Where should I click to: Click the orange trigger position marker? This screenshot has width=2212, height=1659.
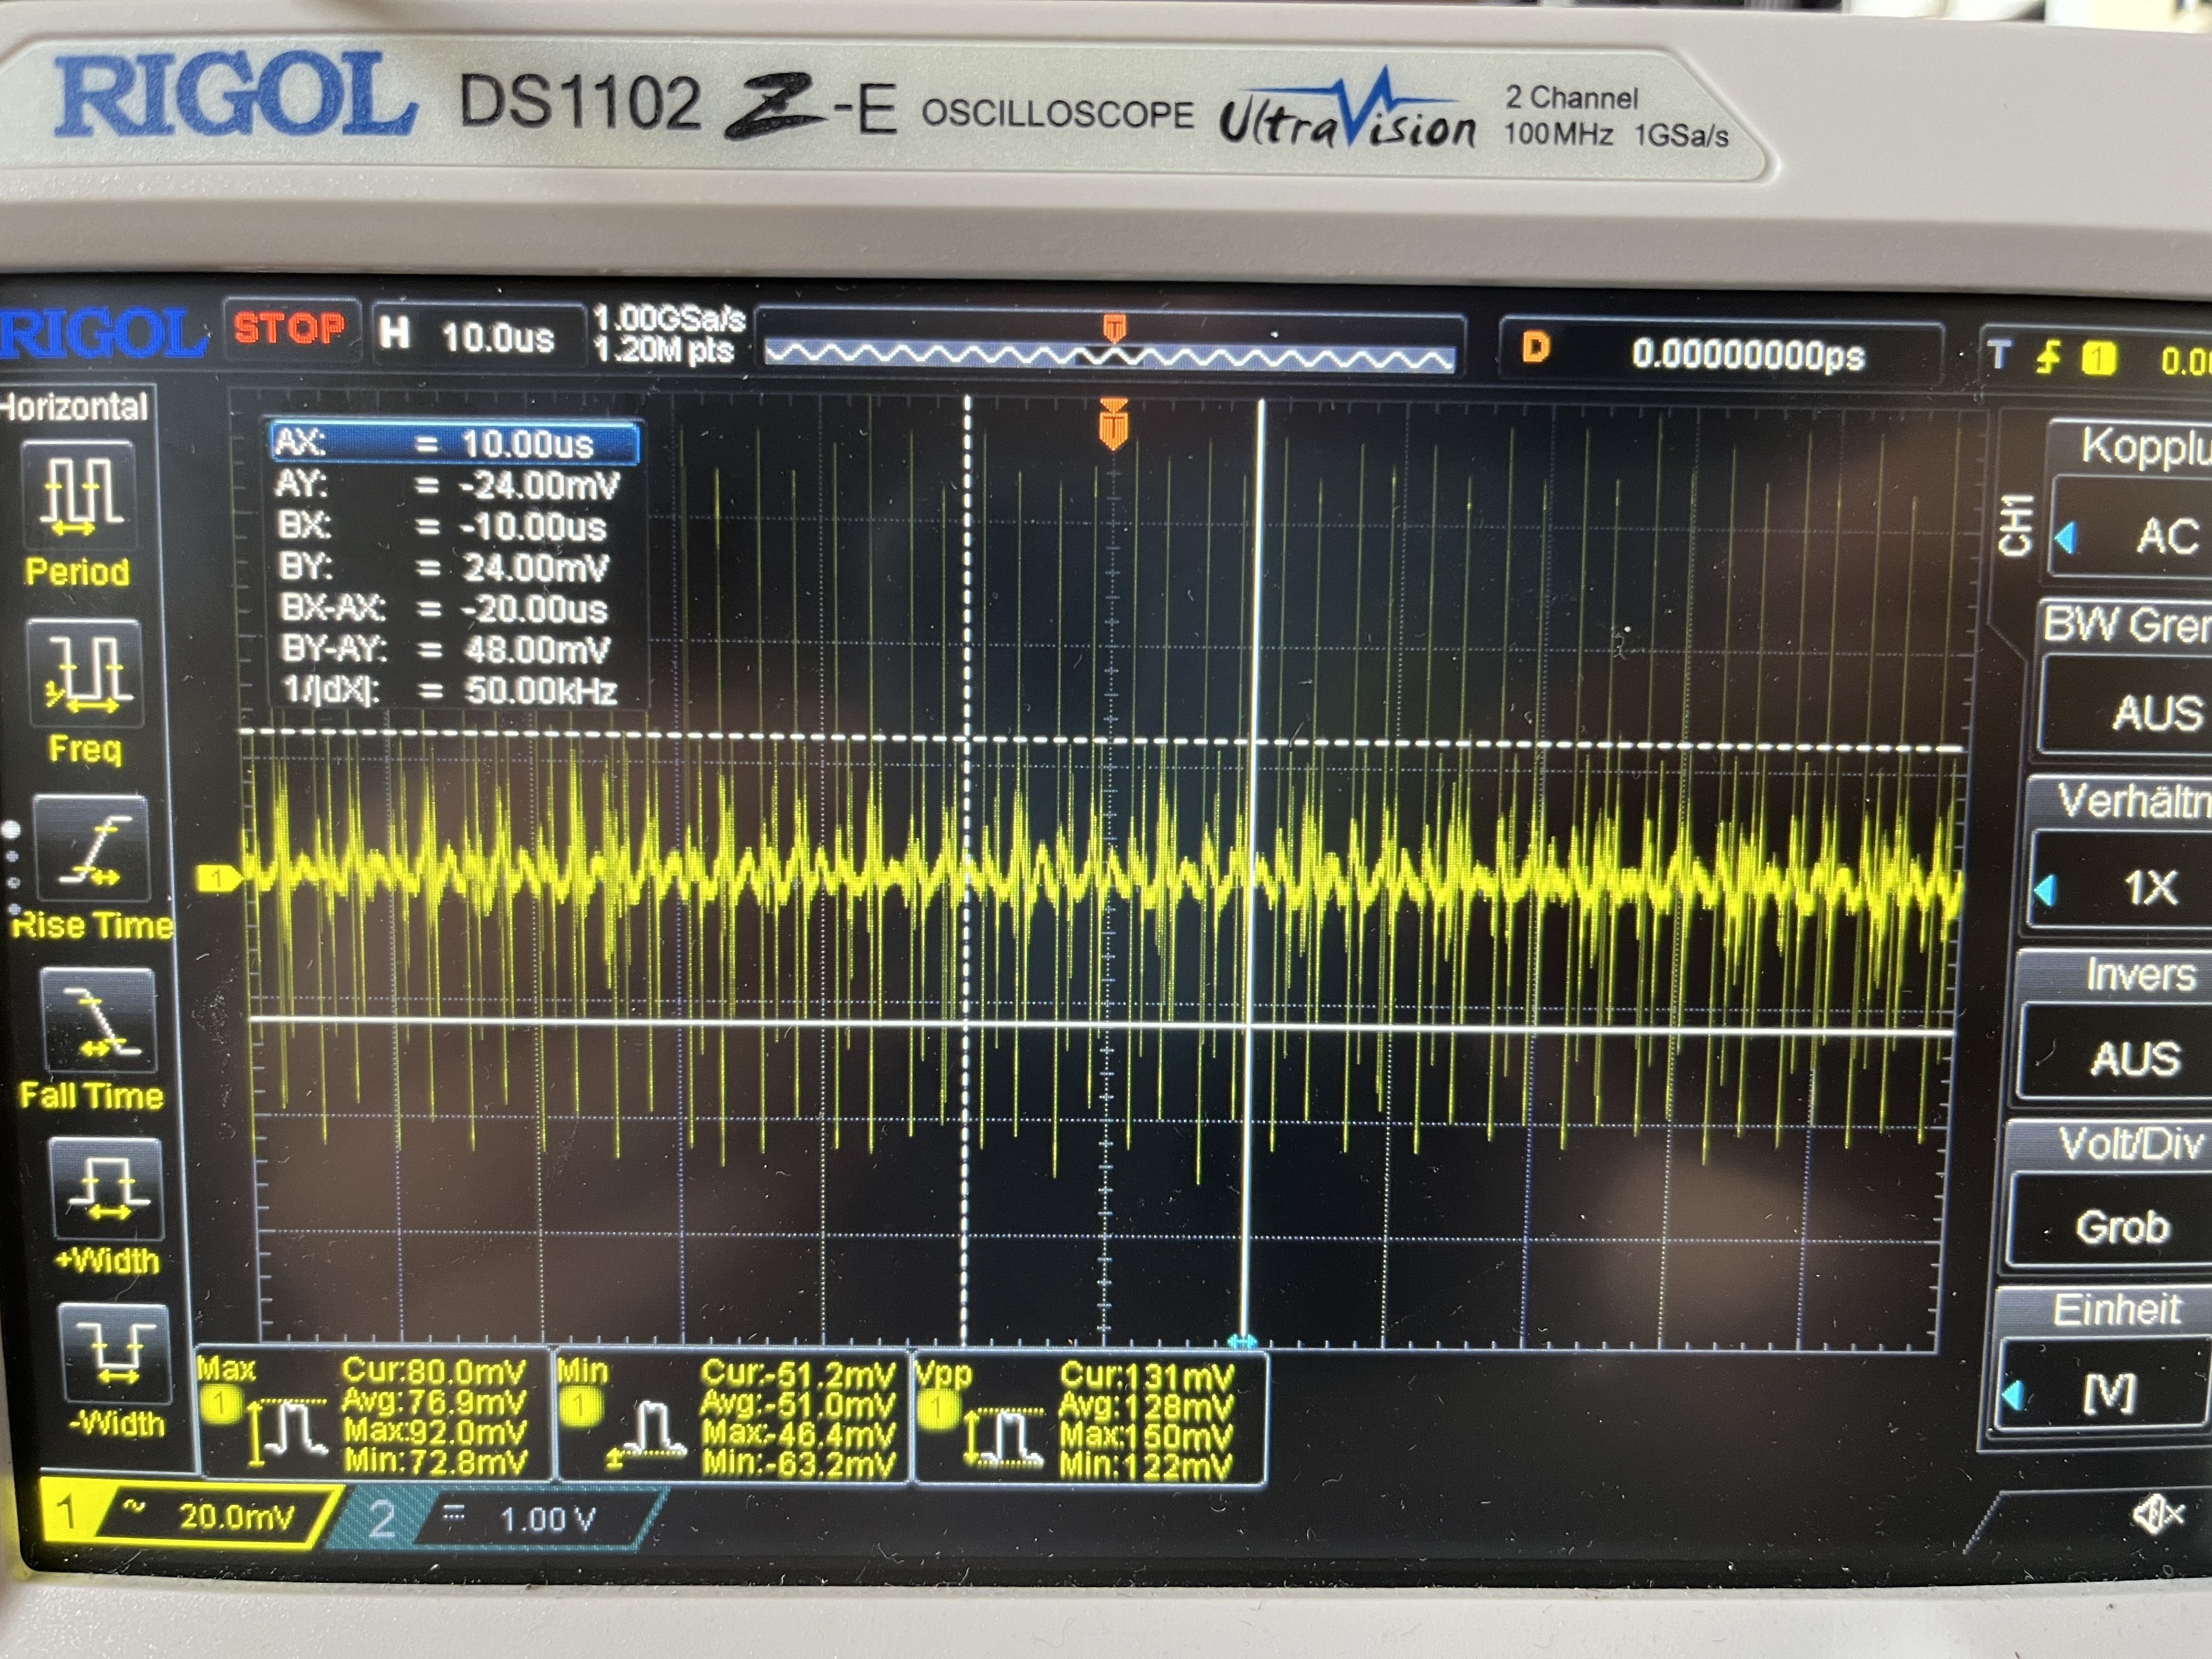coord(1113,425)
